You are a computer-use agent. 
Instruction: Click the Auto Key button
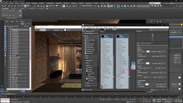(159, 99)
